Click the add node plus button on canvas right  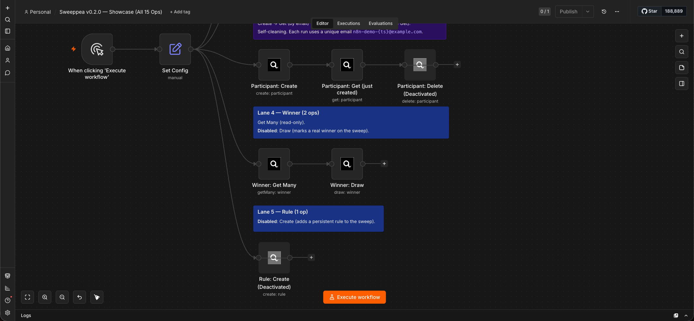tap(682, 36)
